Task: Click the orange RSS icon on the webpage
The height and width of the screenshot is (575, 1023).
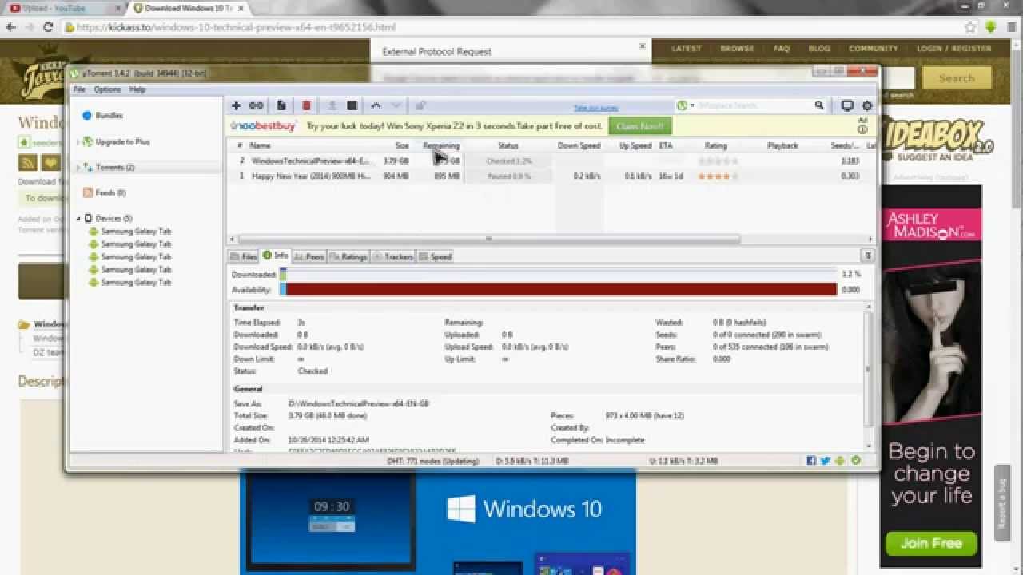Action: pyautogui.click(x=28, y=163)
